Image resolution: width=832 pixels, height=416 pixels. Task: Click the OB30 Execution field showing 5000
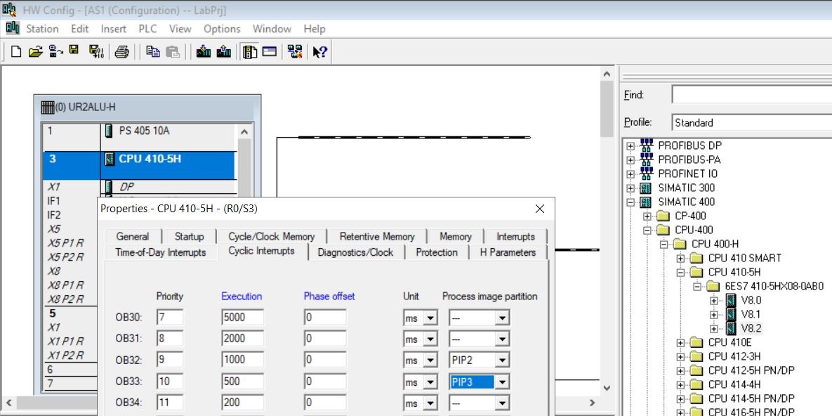click(x=242, y=318)
